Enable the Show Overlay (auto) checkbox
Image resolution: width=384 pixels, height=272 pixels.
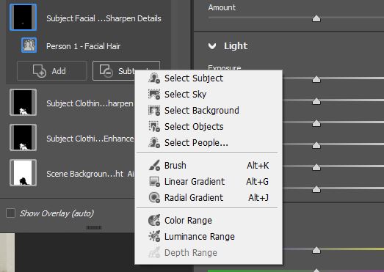click(x=10, y=213)
